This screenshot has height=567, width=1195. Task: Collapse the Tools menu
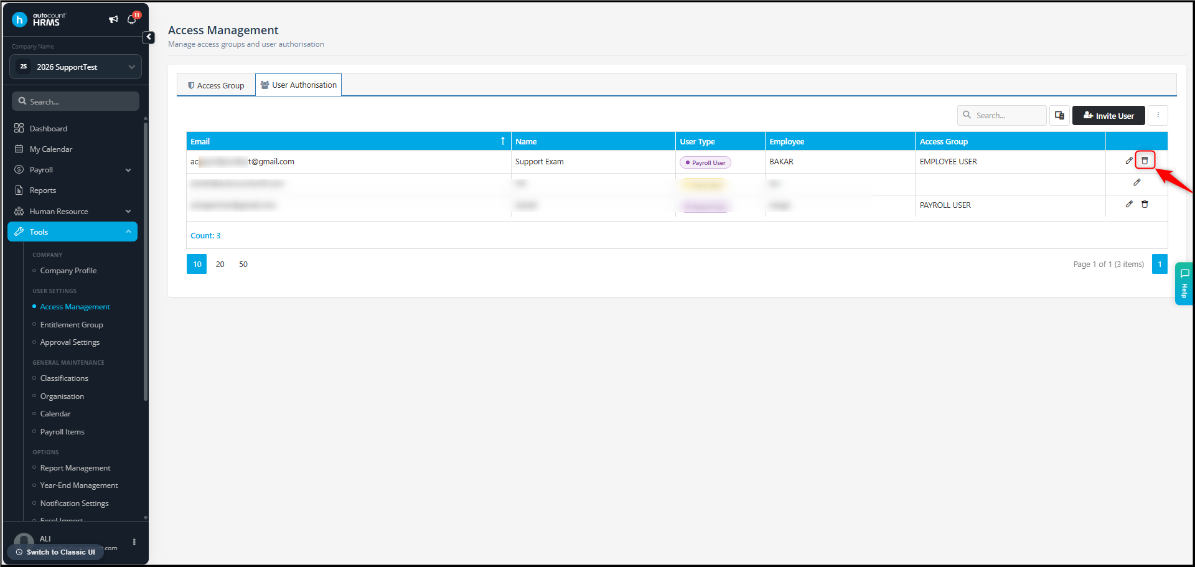(72, 232)
